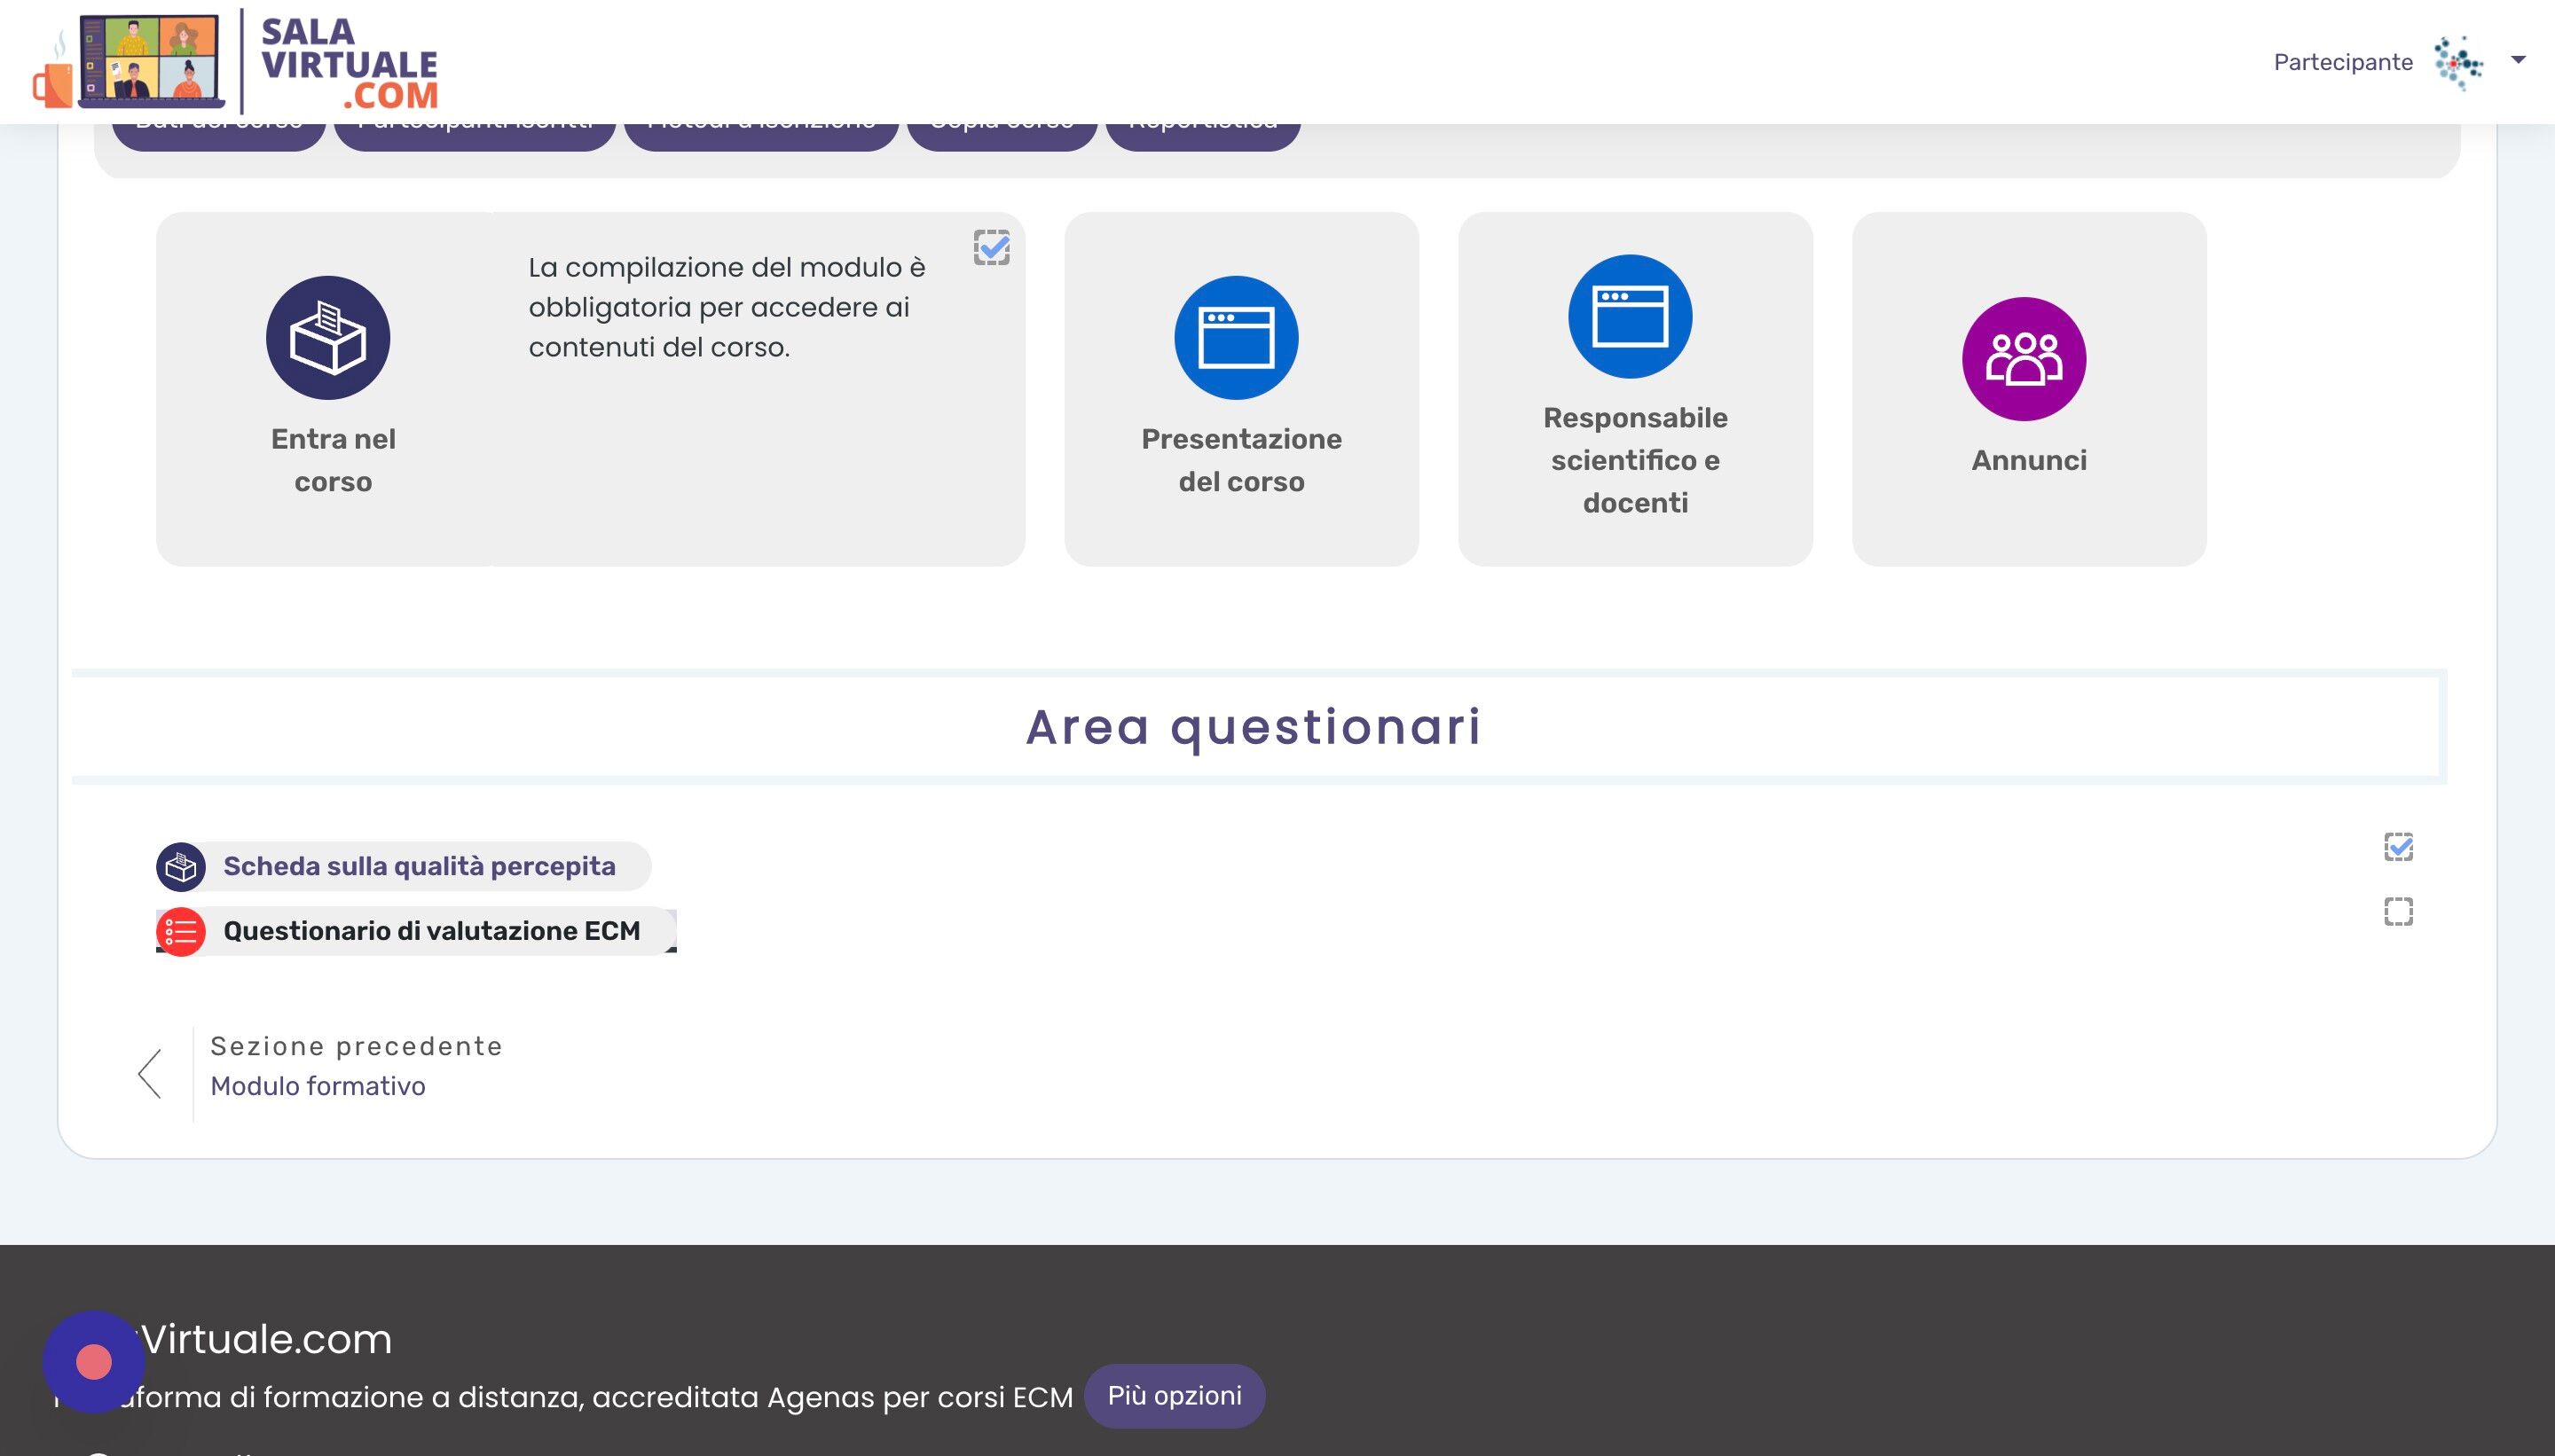Open Scheda sulla qualità percepita
This screenshot has height=1456, width=2555.
419,866
